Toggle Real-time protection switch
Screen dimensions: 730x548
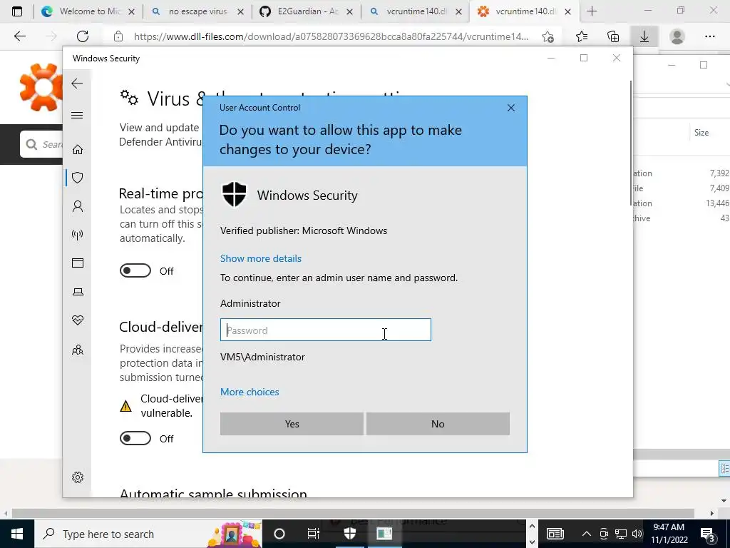coord(135,270)
